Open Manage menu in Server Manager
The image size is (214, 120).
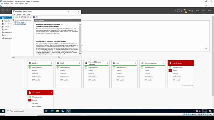click(x=191, y=11)
